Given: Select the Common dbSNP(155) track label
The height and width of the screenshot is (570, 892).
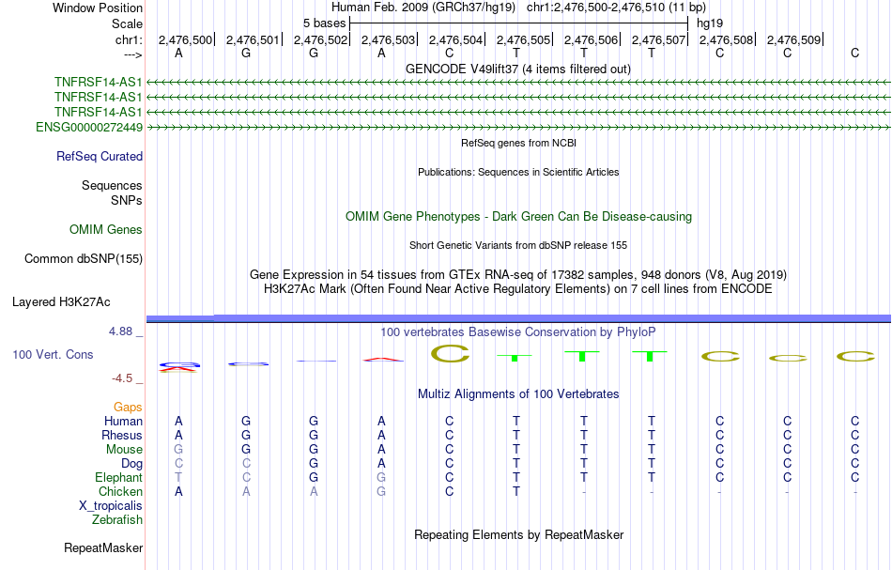Looking at the screenshot, I should [83, 259].
